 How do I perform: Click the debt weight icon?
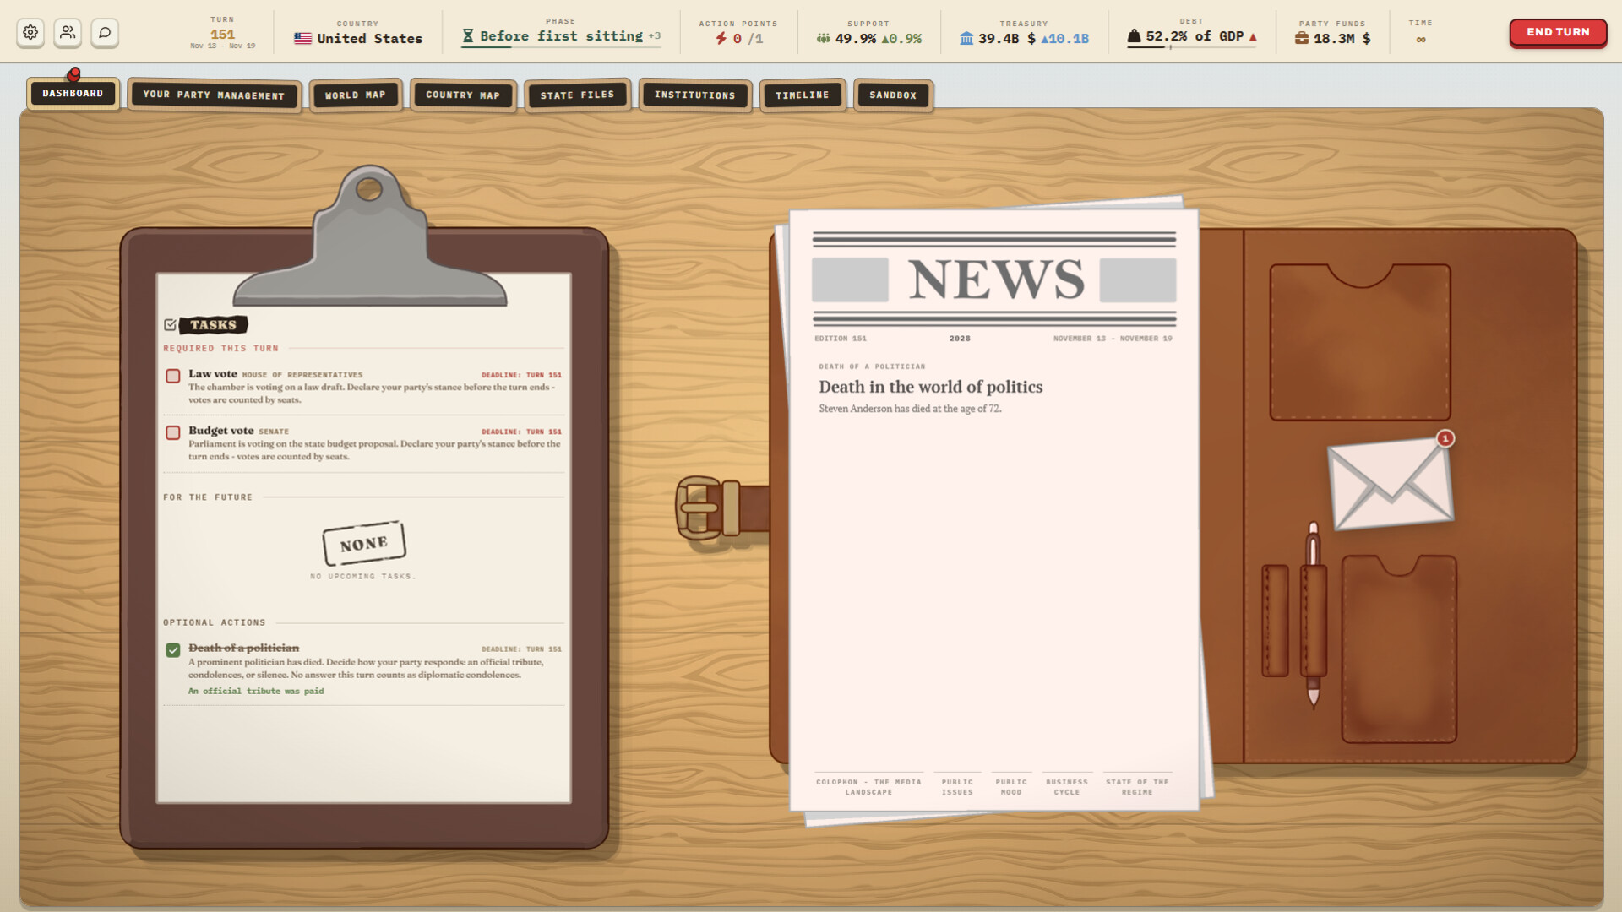coord(1134,36)
